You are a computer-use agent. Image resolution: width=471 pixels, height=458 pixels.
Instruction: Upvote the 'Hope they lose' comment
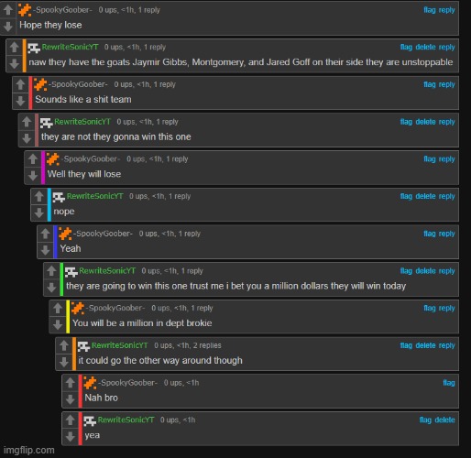[x=7, y=10]
